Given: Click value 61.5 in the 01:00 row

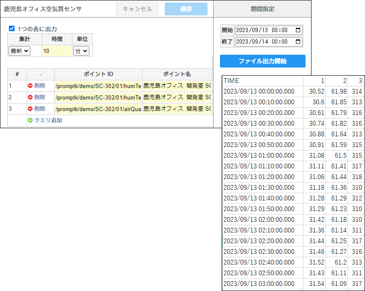Looking at the screenshot, I should pos(341,156).
